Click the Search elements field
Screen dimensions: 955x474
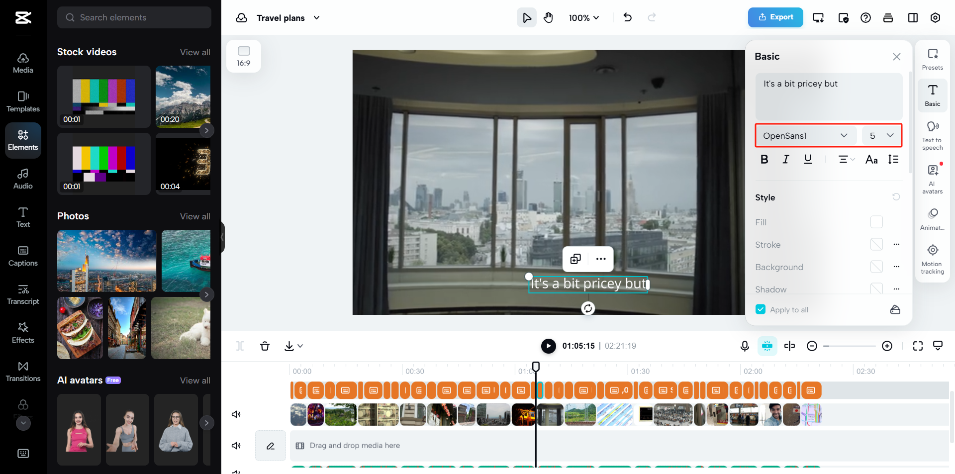coord(134,17)
